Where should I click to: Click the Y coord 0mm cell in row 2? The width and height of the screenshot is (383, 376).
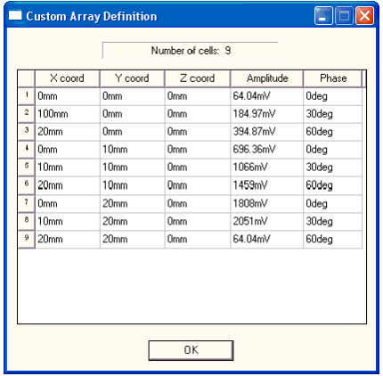point(133,114)
